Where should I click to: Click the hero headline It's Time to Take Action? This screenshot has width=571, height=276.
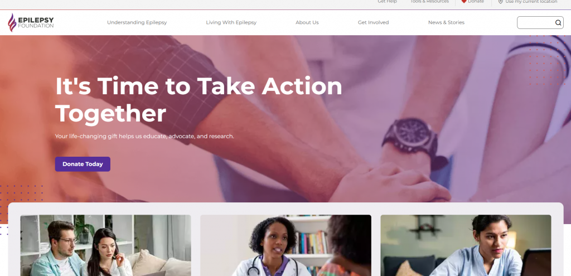point(199,86)
